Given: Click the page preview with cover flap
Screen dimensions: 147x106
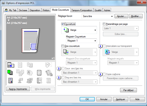Looking at the screenshot, I should (x=31, y=40).
